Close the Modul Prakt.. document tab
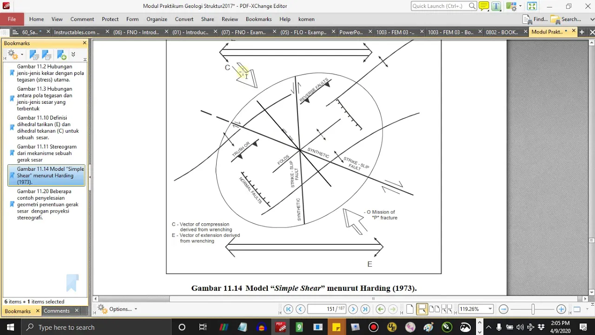Screen dimensions: 595x335 574,32
